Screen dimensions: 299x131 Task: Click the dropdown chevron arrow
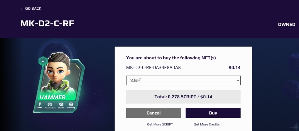click(x=238, y=80)
